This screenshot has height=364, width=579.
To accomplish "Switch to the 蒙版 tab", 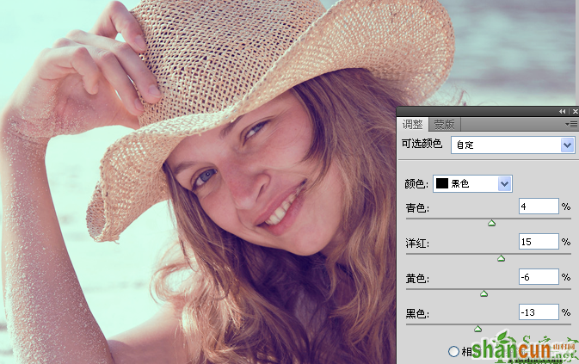I will pyautogui.click(x=444, y=125).
